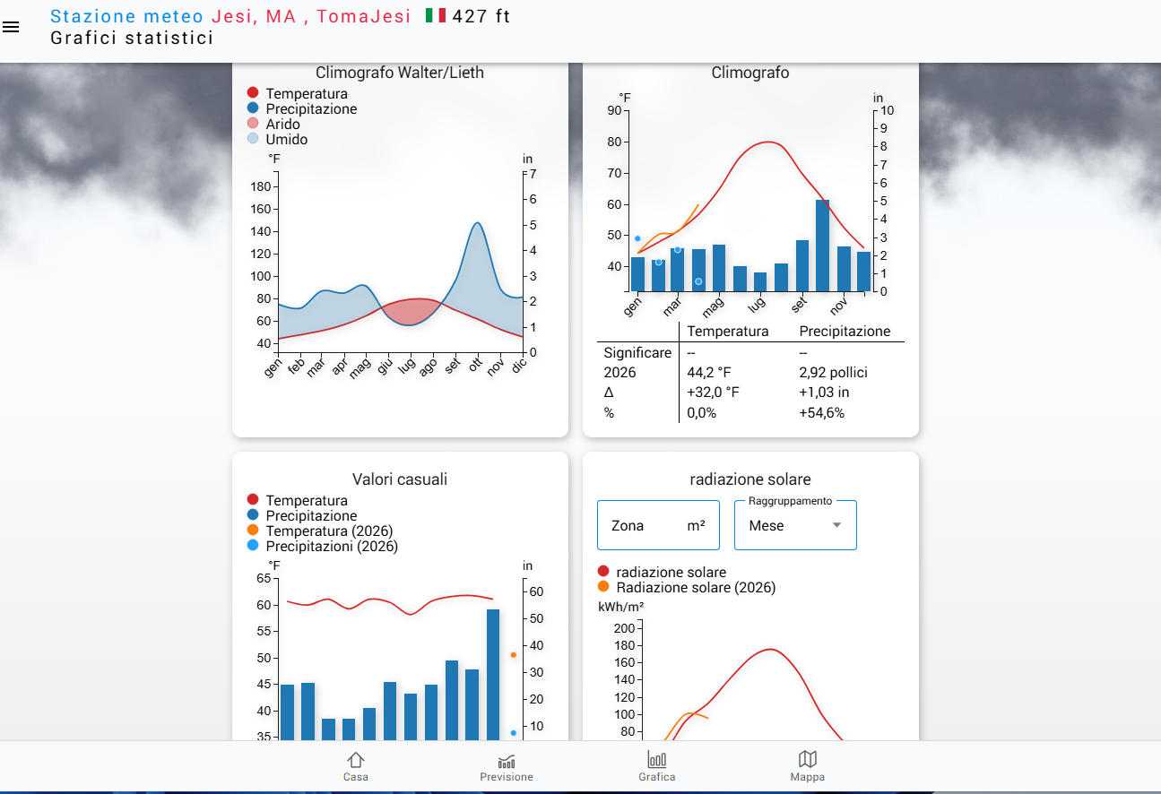This screenshot has width=1161, height=794.
Task: Open the Raggruppamento Mese dropdown
Action: click(794, 526)
